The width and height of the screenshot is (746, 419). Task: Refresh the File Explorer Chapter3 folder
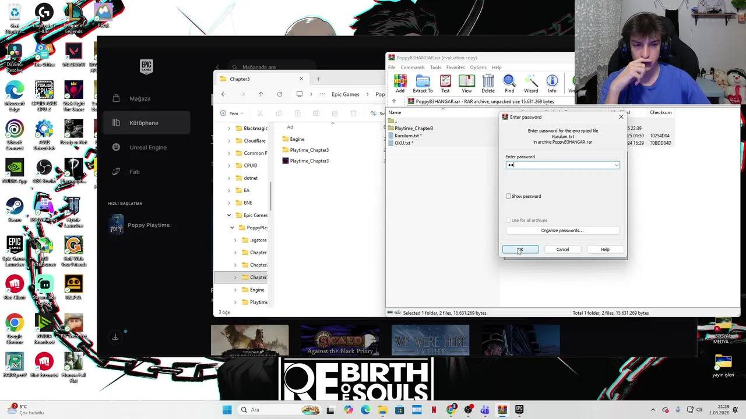[280, 94]
